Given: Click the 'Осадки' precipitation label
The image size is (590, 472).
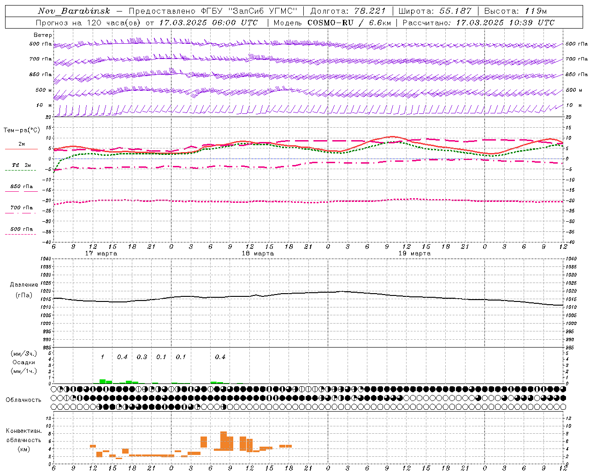Looking at the screenshot, I should [24, 362].
